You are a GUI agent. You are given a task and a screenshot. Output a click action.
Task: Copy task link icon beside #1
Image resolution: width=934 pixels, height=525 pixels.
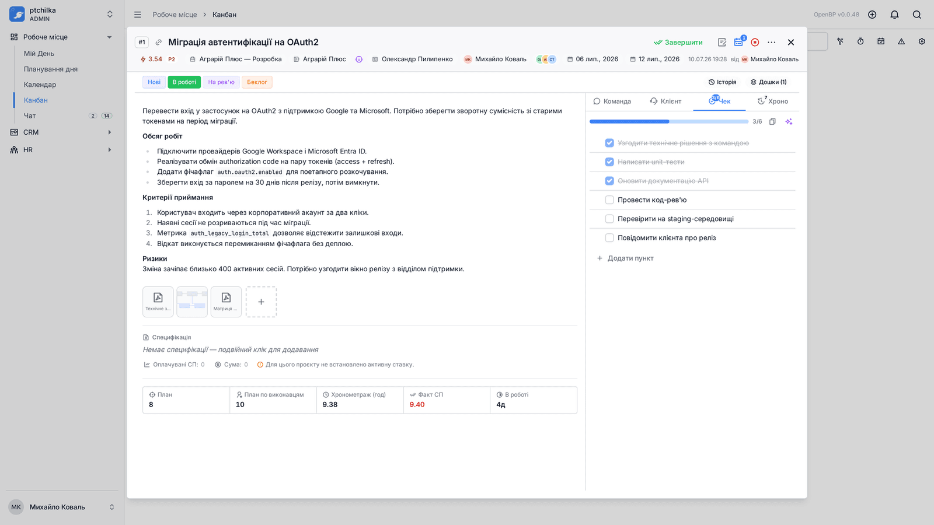tap(158, 43)
